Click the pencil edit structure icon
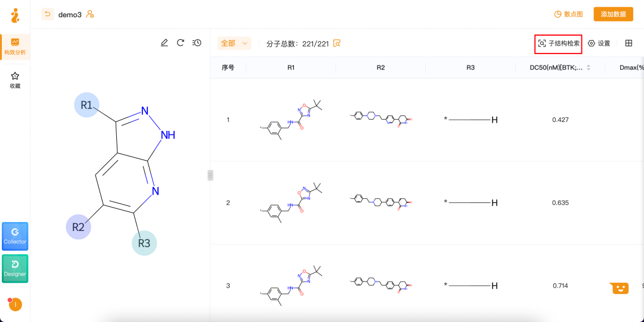Image resolution: width=644 pixels, height=322 pixels. (165, 43)
